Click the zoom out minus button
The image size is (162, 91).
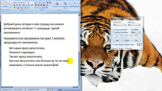[64, 89]
